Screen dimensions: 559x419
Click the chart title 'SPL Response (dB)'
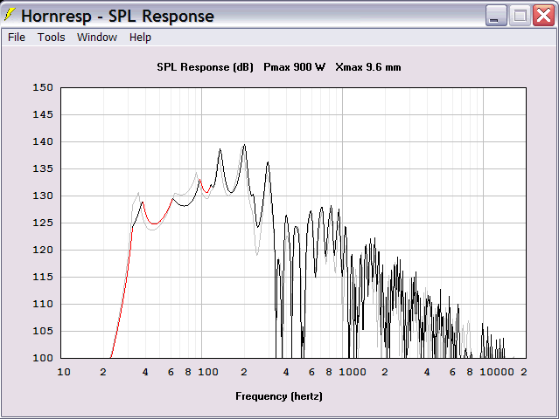click(x=205, y=67)
